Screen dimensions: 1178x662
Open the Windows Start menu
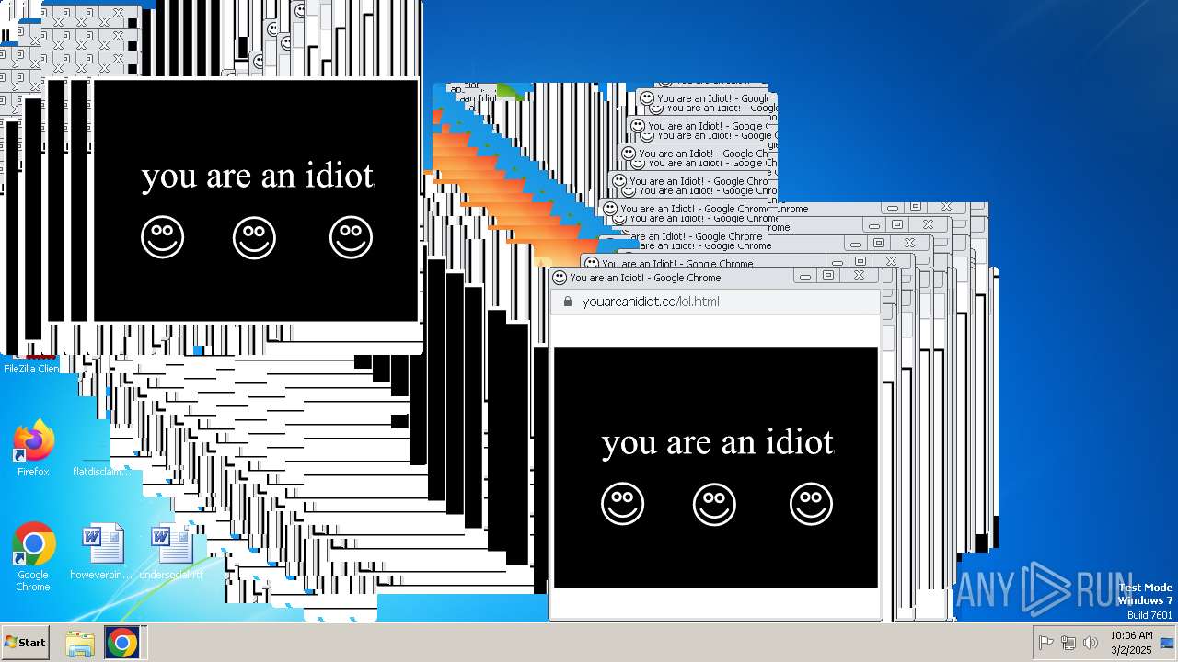pyautogui.click(x=26, y=643)
